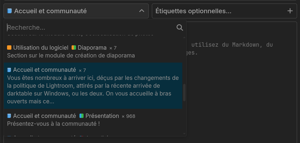Click the dropdown list scrollbar thumb
The image size is (300, 143).
(184, 93)
